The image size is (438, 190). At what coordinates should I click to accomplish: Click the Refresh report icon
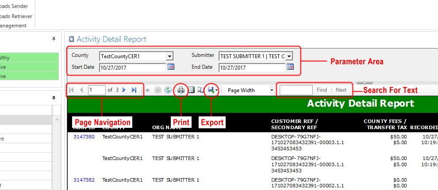point(168,90)
